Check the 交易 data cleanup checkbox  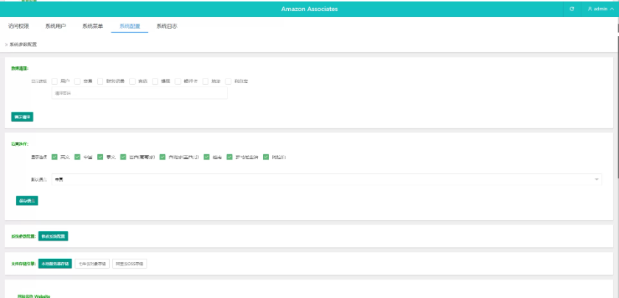pyautogui.click(x=77, y=81)
